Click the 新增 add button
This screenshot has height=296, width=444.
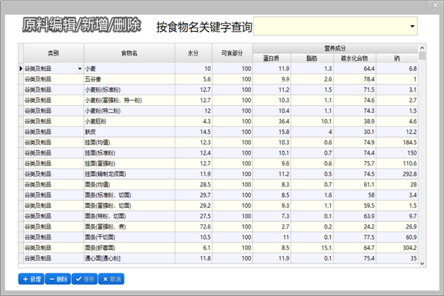31,279
